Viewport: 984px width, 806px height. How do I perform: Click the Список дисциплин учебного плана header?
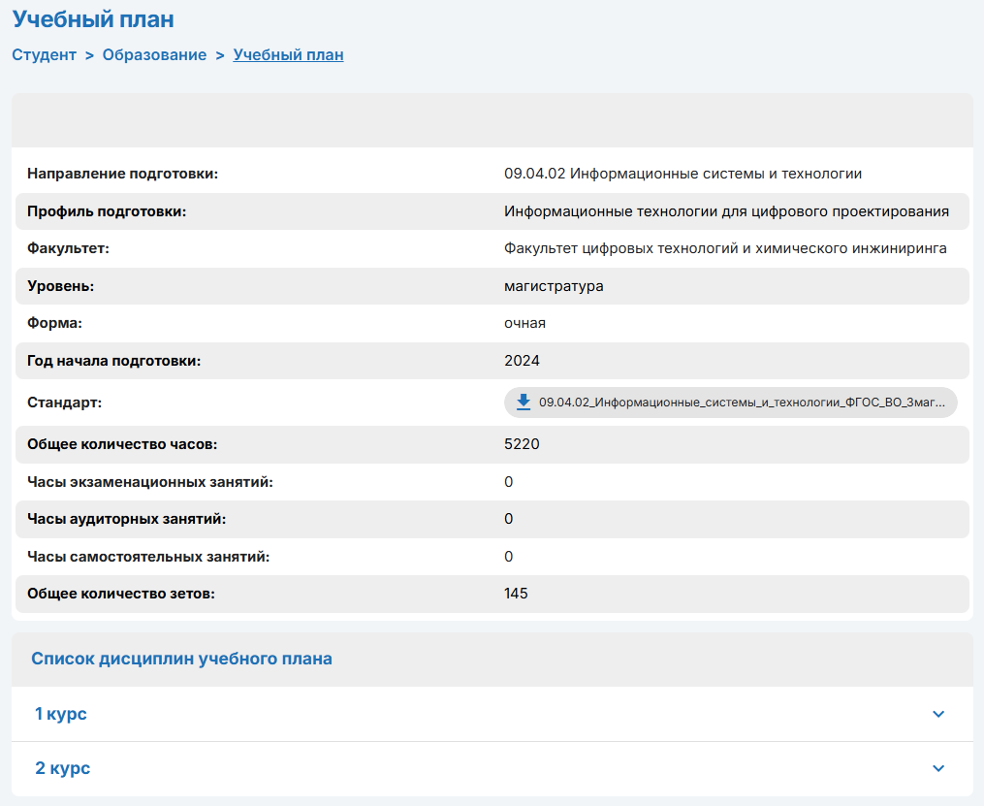[181, 660]
